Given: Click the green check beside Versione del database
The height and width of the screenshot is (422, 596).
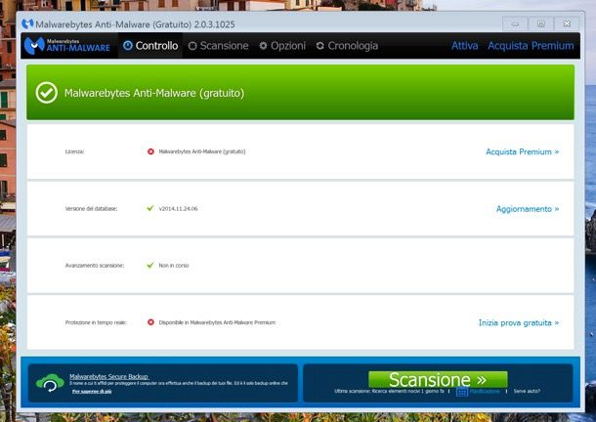Looking at the screenshot, I should [x=150, y=208].
